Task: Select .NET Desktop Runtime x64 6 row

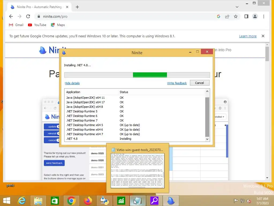Action: coord(135,130)
